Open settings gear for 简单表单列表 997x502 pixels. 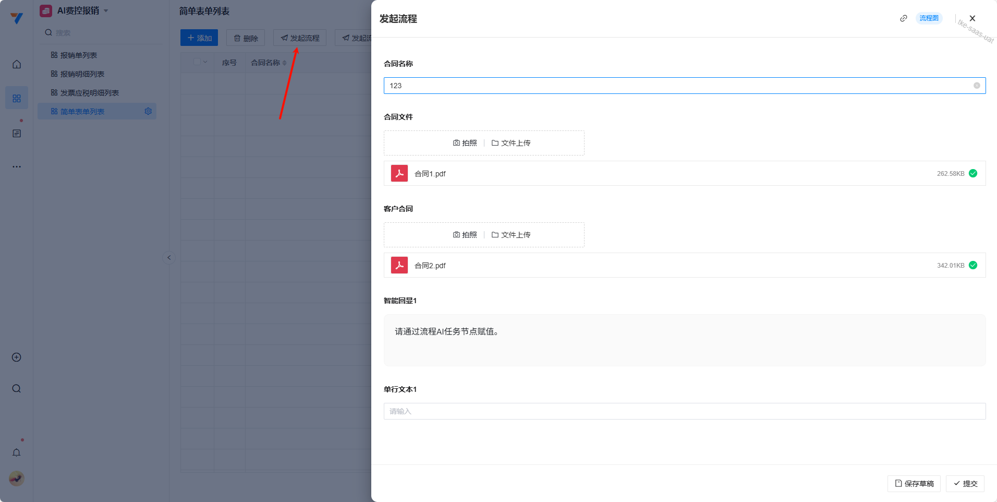pyautogui.click(x=148, y=111)
